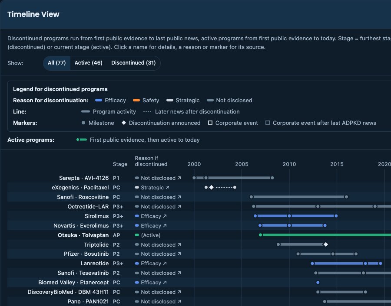391x306 pixels.
Task: Open Sirolimus Efficacy reason source
Action: 151,216
